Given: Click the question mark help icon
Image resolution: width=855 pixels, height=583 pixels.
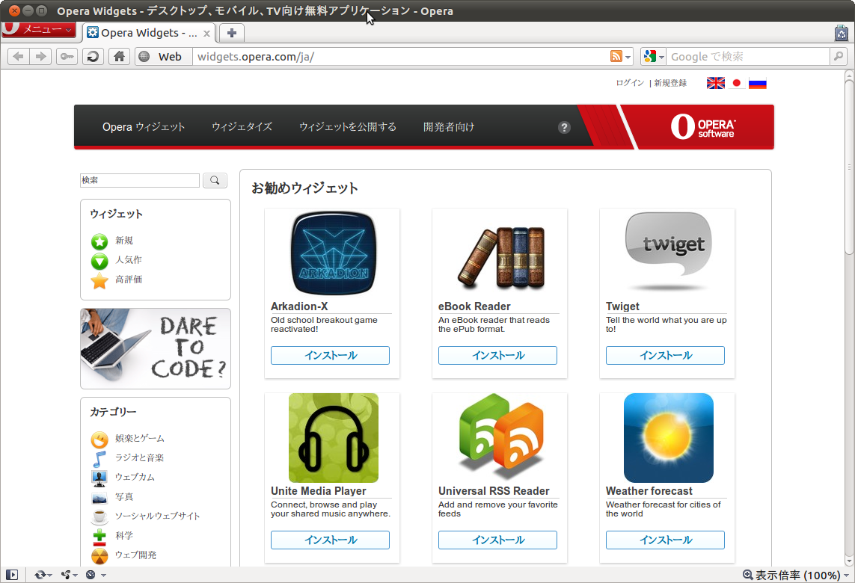Looking at the screenshot, I should pos(564,128).
